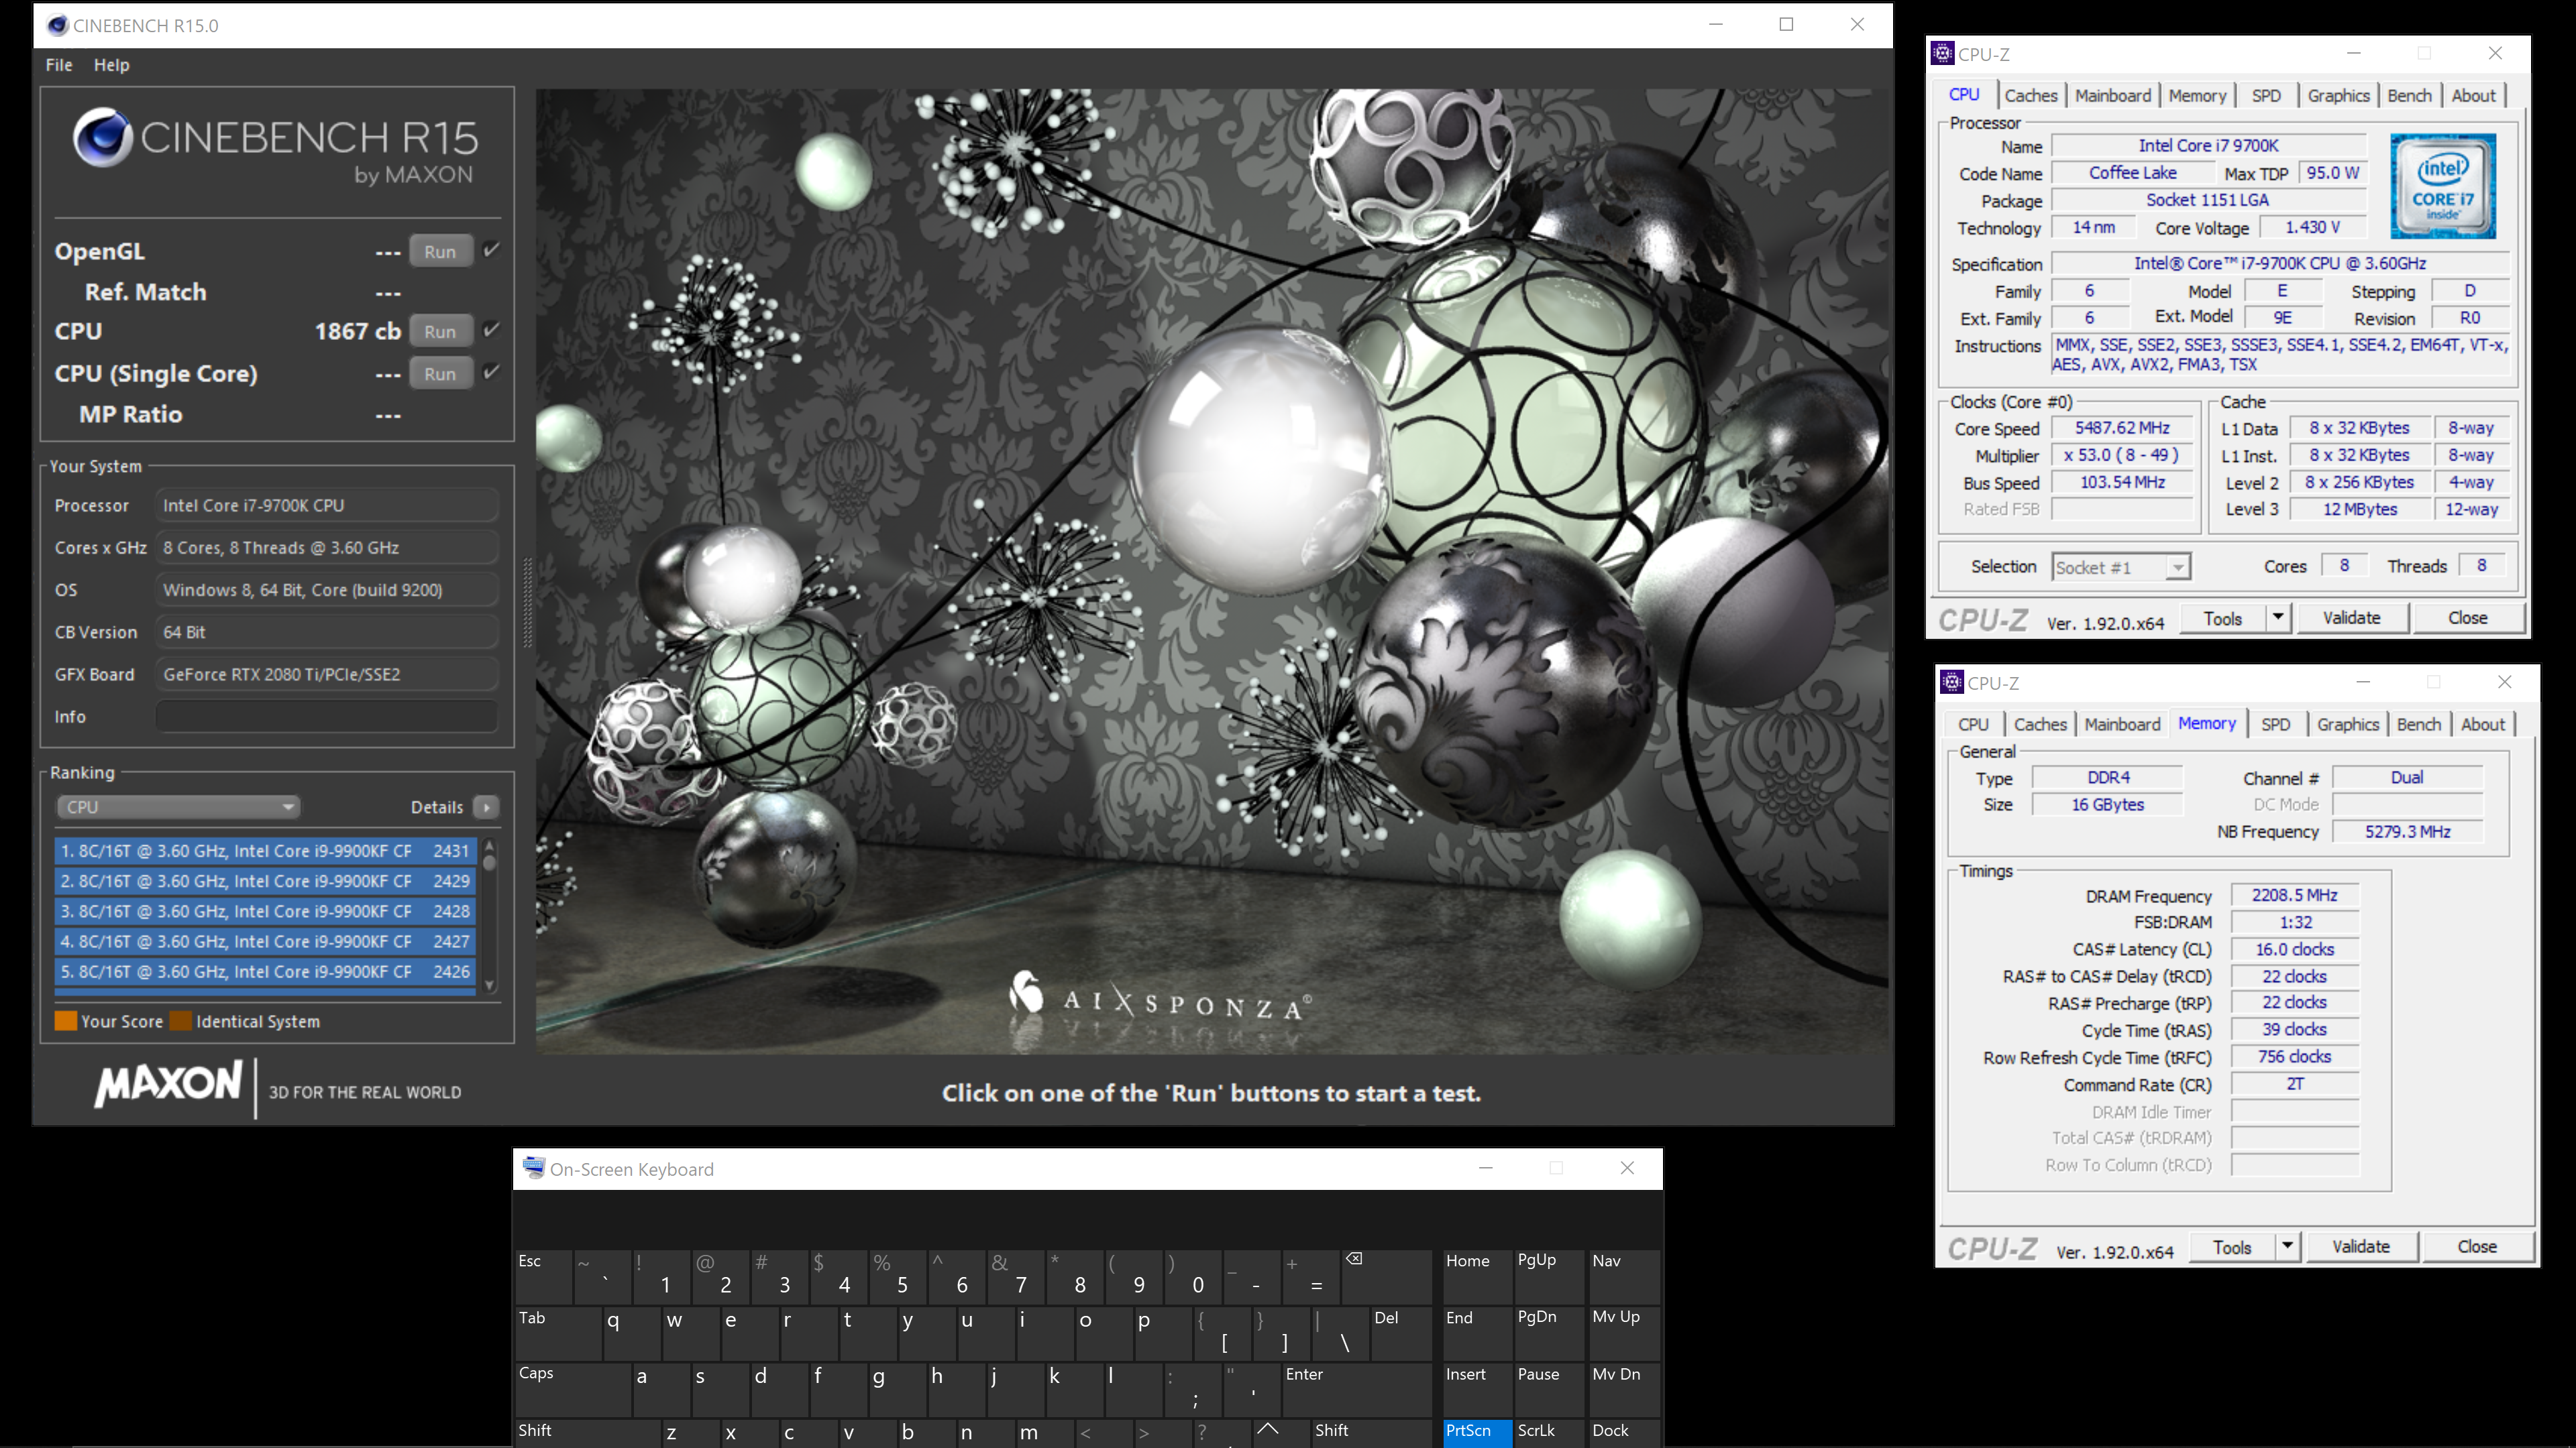The image size is (2576, 1448).
Task: Click the bottom CPU-Z title bar icon
Action: click(1951, 682)
